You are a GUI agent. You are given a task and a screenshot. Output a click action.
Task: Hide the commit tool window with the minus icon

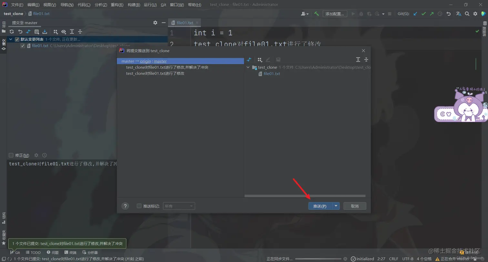pyautogui.click(x=164, y=23)
